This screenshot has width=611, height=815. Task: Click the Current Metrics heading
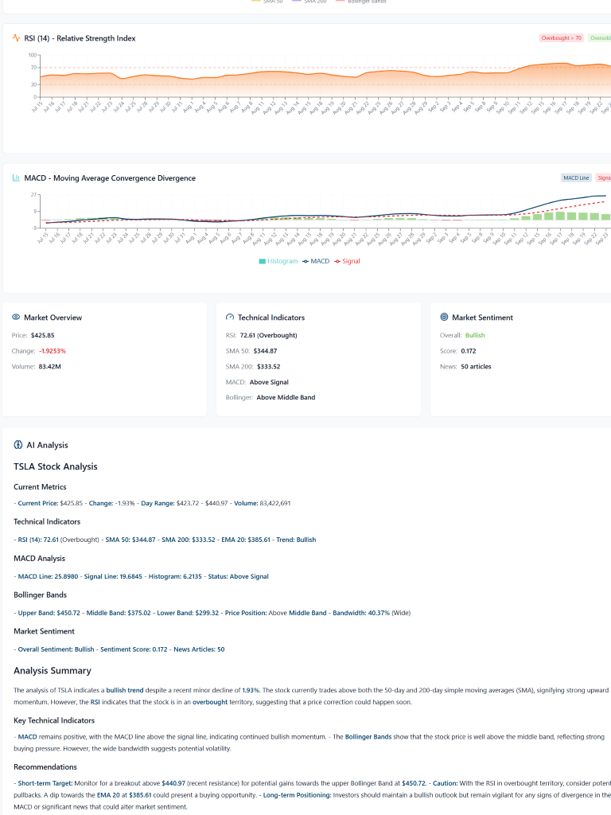coord(40,486)
